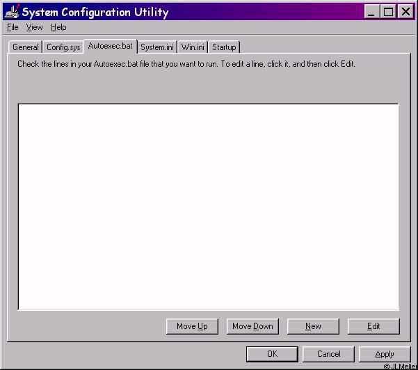The width and height of the screenshot is (418, 370).
Task: Switch to the System.ini tab
Action: pyautogui.click(x=157, y=47)
